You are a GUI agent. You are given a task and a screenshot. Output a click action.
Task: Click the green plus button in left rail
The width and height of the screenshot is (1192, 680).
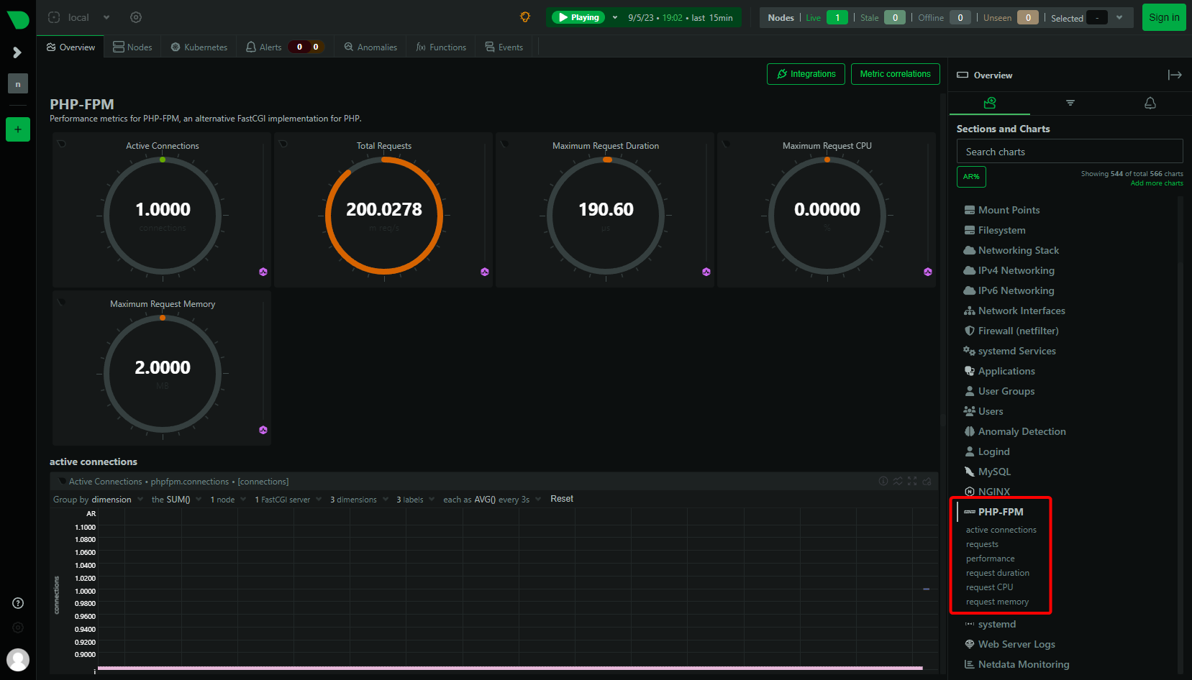(18, 129)
